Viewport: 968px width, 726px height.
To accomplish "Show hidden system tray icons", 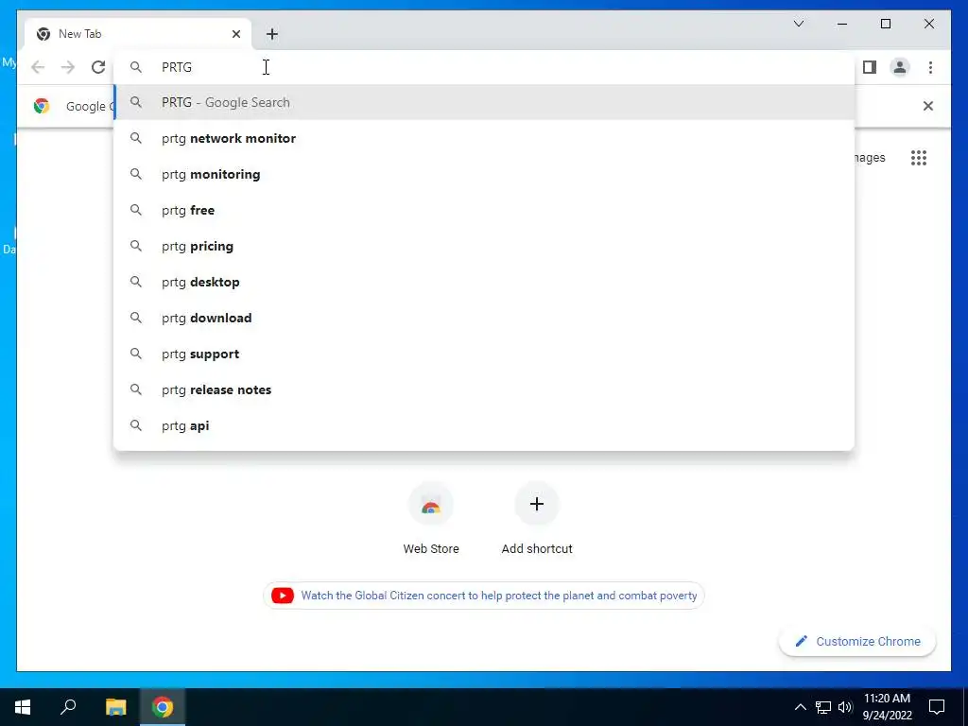I will (x=800, y=707).
